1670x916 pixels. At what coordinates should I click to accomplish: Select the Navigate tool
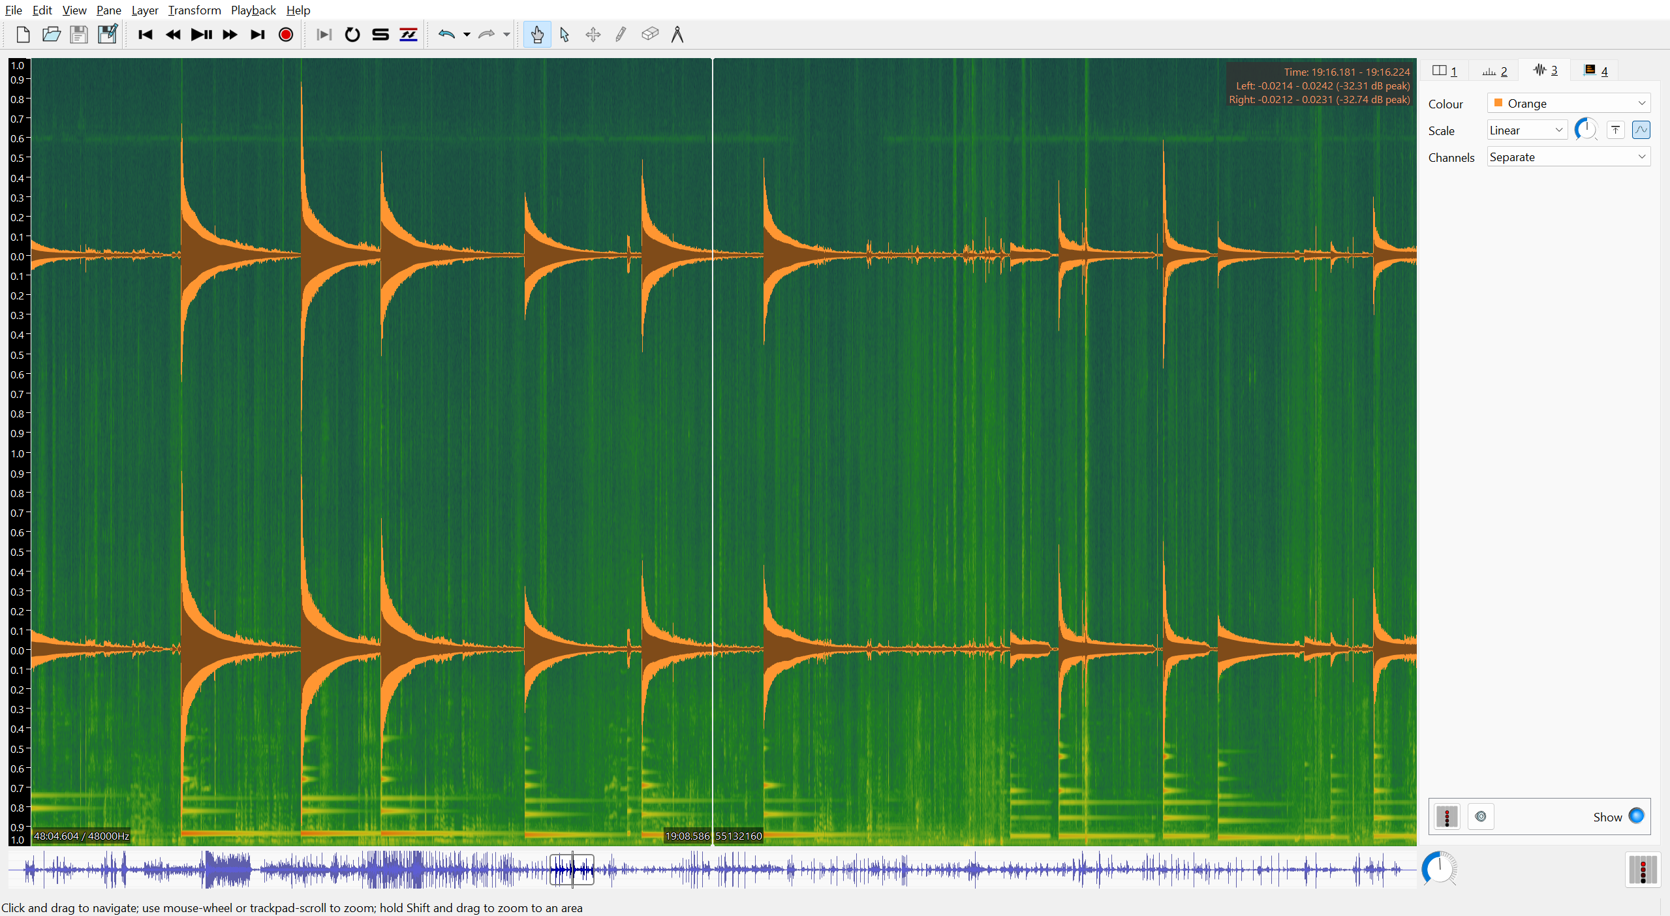(x=536, y=35)
